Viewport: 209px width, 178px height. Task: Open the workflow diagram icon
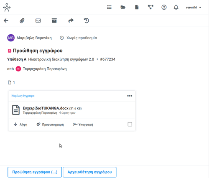pos(150,7)
